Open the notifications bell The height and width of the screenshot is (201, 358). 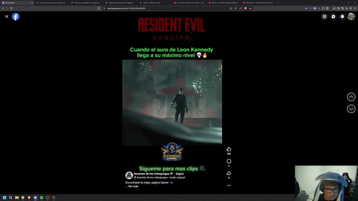(342, 17)
